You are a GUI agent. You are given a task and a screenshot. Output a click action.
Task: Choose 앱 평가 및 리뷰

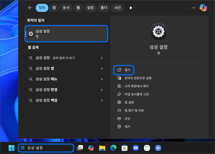click(131, 110)
